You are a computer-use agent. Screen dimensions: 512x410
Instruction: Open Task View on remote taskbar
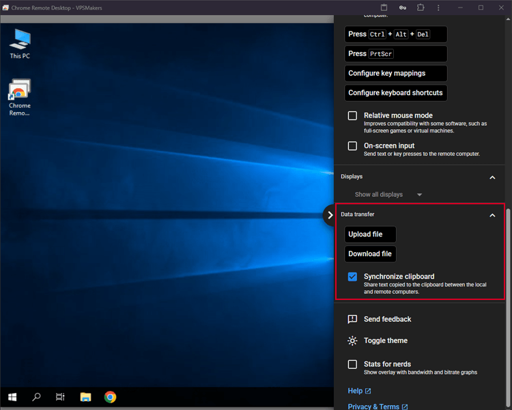click(60, 397)
